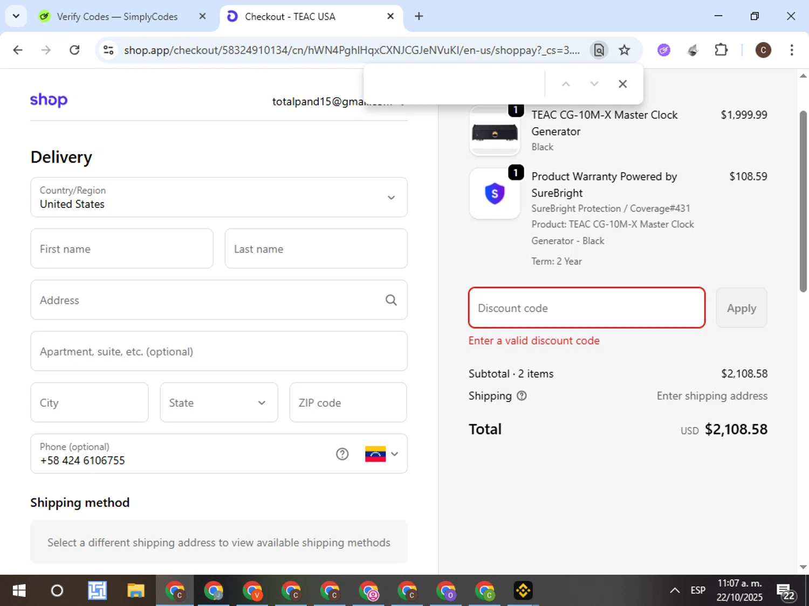
Task: Open the gray bird extension icon
Action: (693, 50)
